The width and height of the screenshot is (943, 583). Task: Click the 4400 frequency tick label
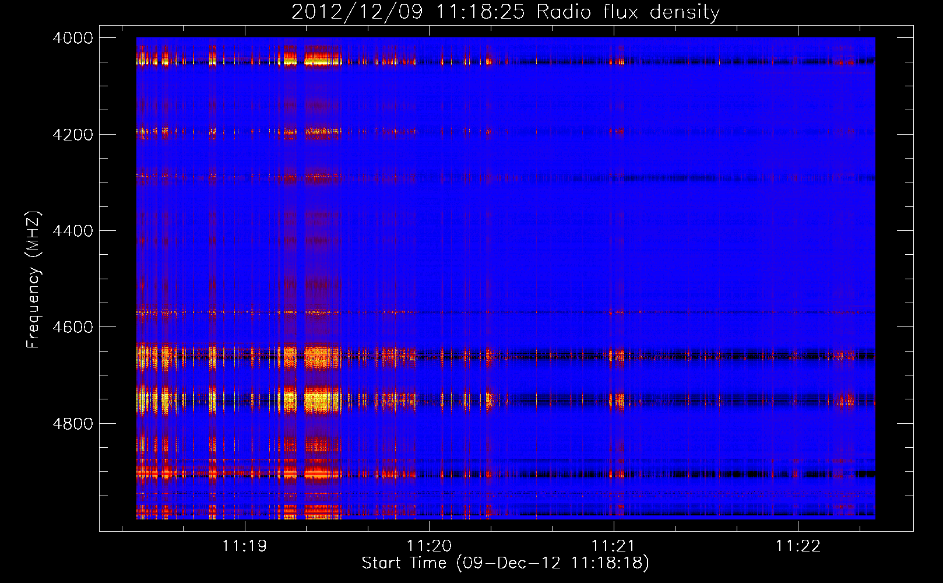[72, 231]
